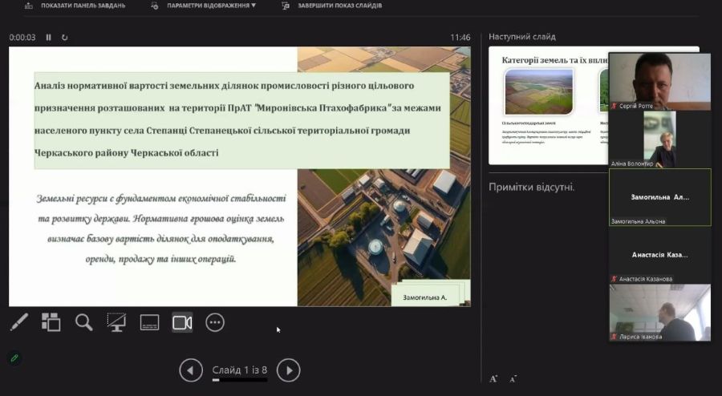Screen dimensions: 722x396
Task: Restart the presentation timer
Action: (64, 37)
